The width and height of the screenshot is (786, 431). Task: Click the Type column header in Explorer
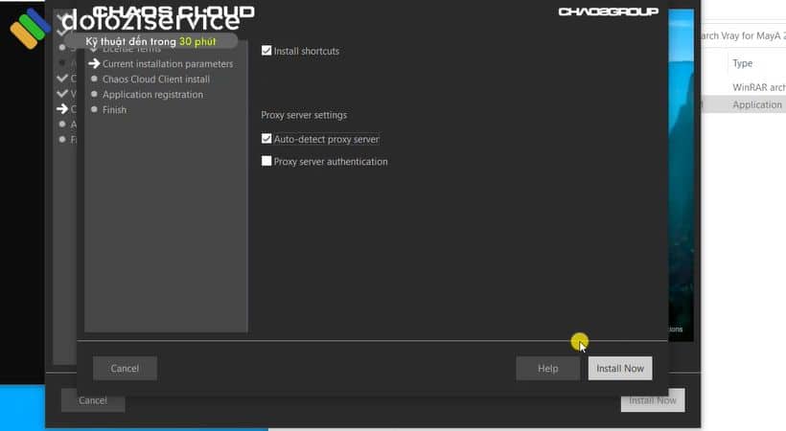[x=743, y=63]
